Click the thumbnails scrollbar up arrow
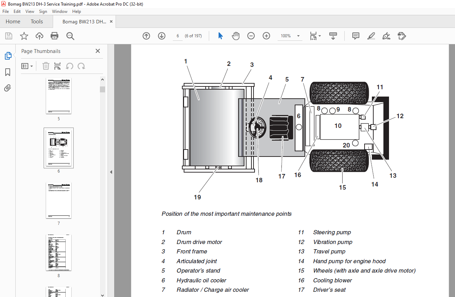The width and height of the screenshot is (455, 297). click(x=102, y=80)
